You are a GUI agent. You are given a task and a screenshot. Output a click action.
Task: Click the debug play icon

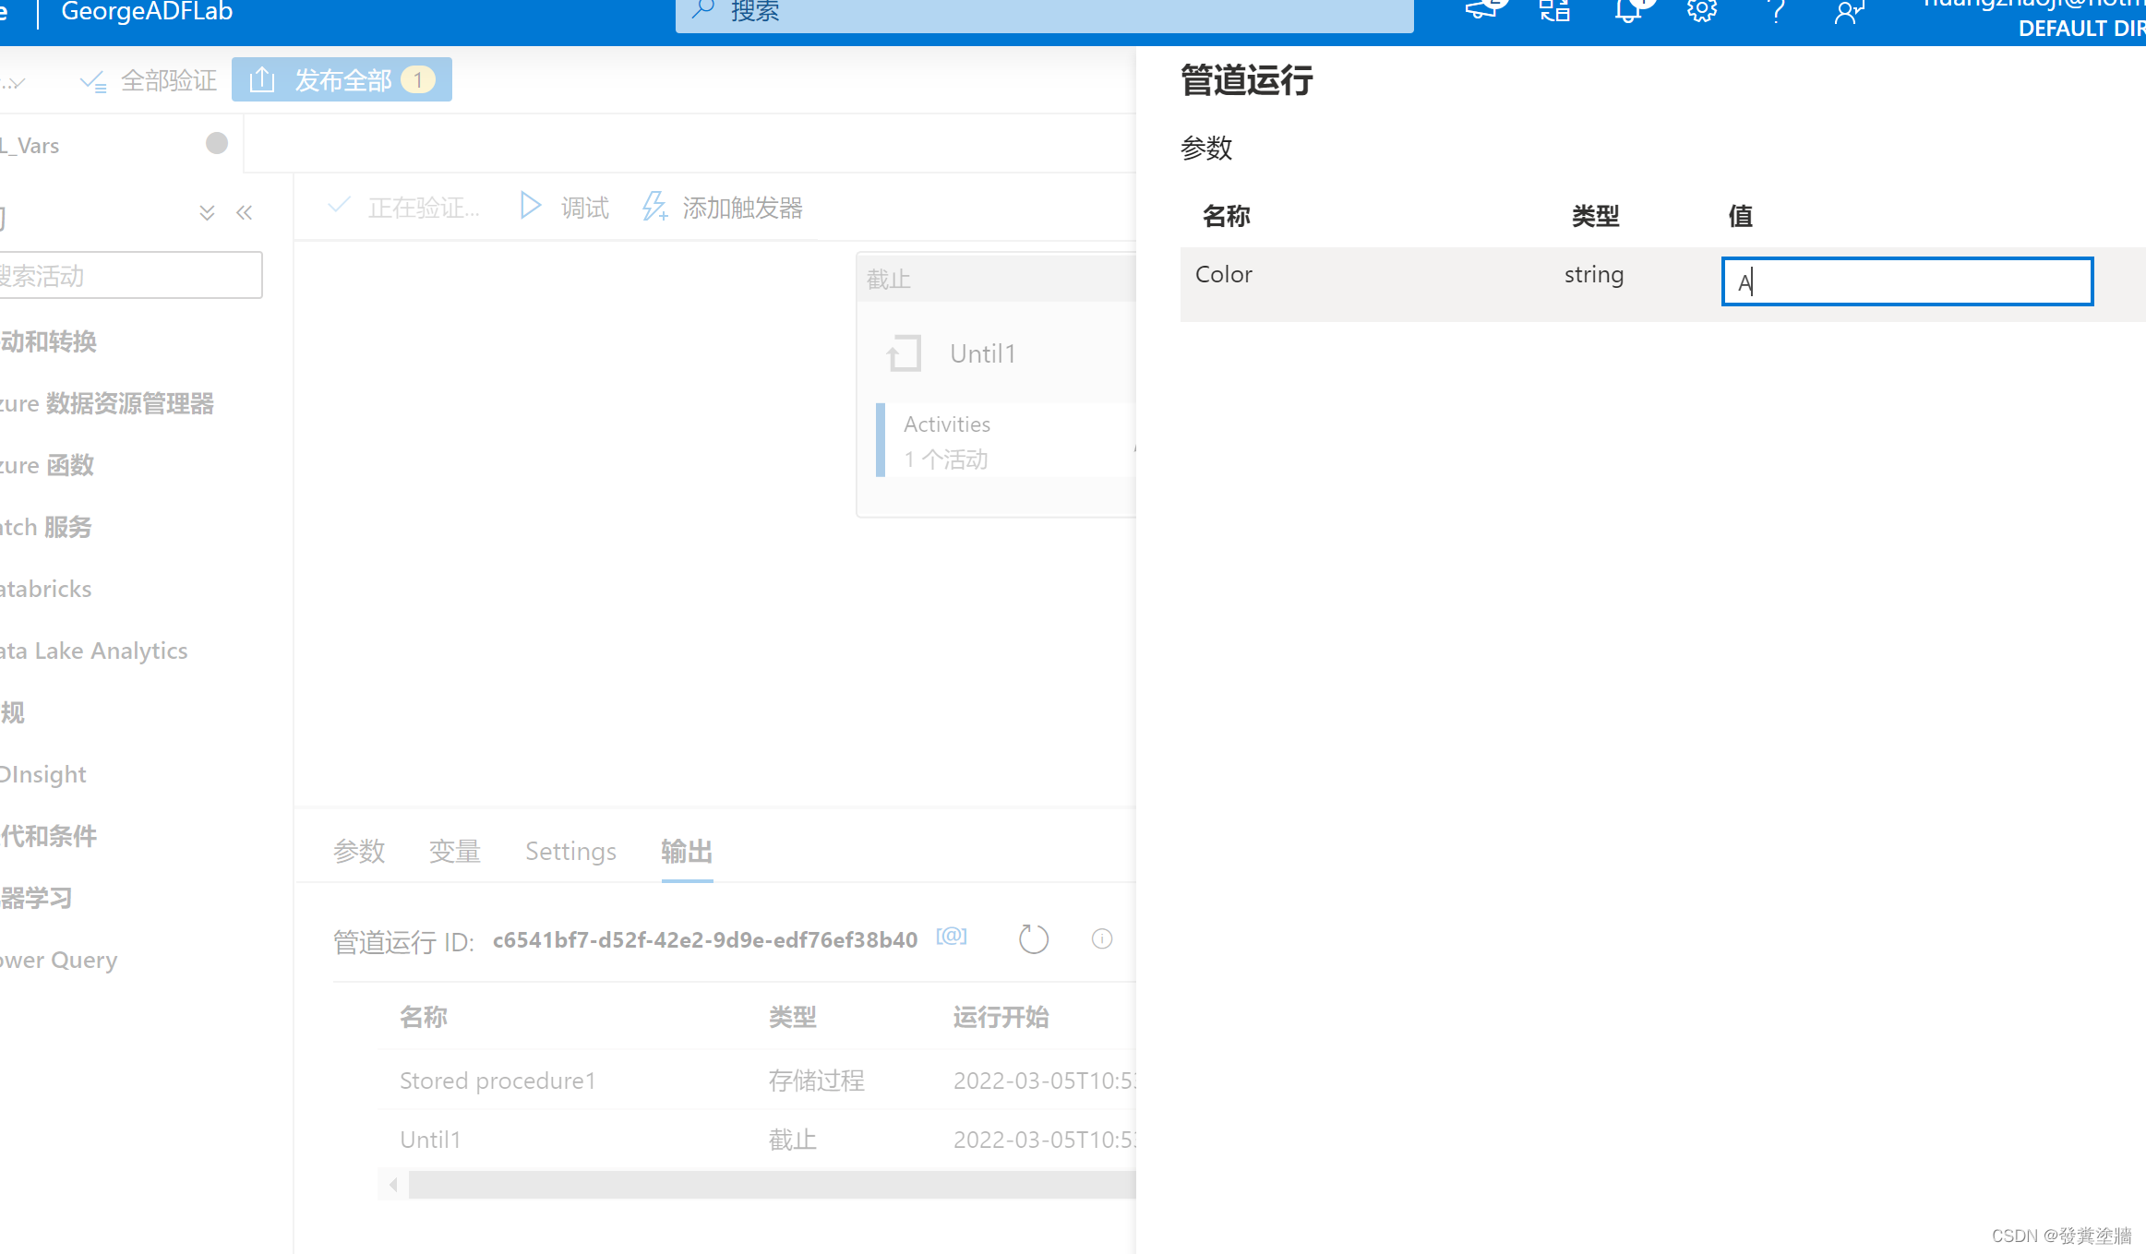pos(530,205)
